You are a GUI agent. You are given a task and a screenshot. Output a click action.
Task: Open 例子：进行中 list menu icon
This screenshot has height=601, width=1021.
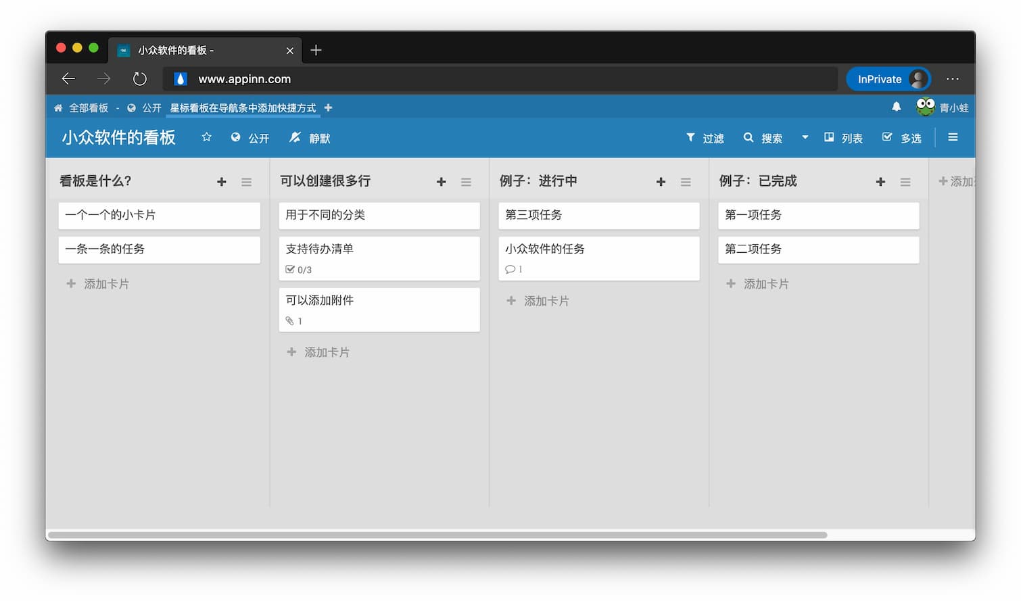686,182
